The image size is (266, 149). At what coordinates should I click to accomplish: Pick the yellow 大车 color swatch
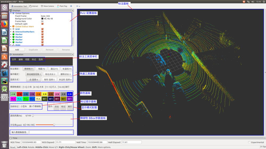(x=45, y=94)
